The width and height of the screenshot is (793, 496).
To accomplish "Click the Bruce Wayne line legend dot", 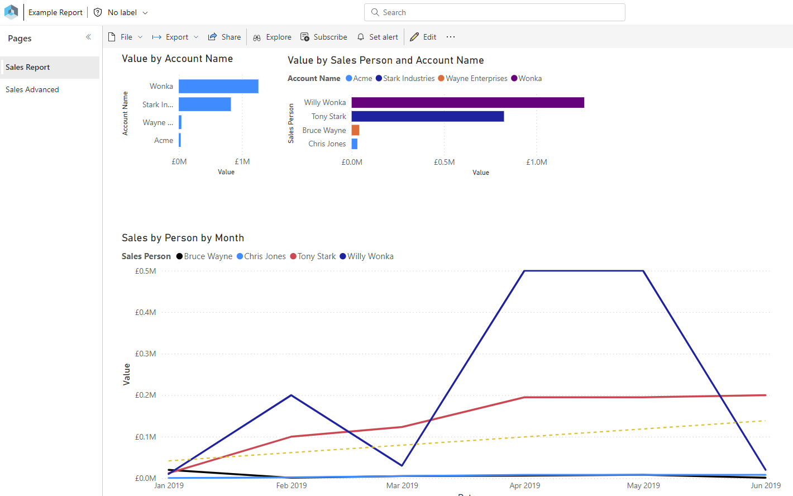I will [x=179, y=256].
